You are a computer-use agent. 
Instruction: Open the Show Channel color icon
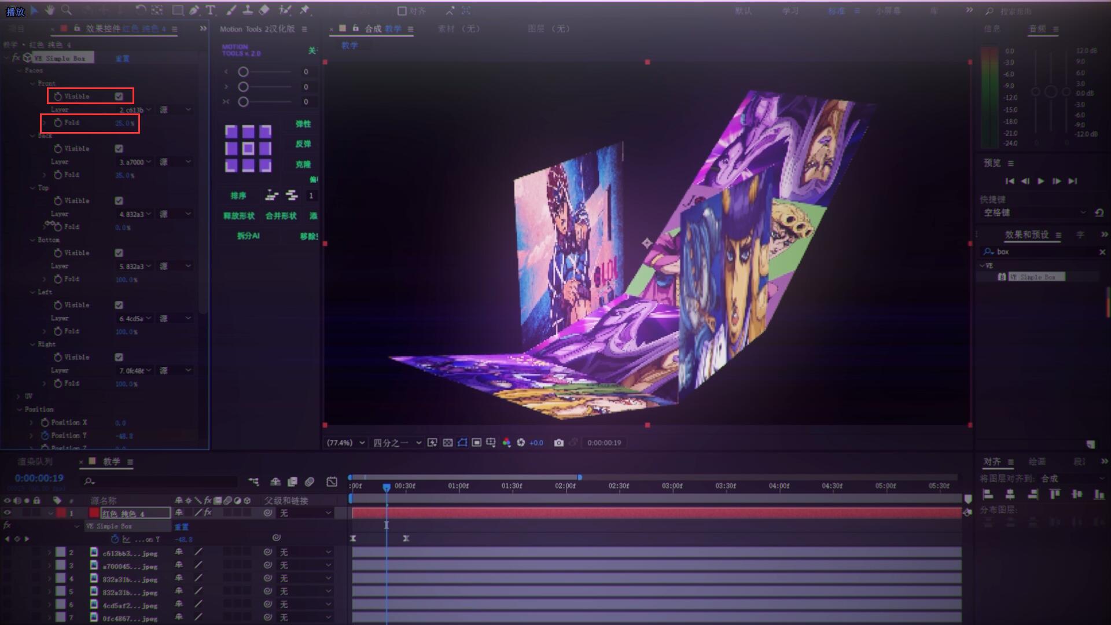[x=506, y=443]
